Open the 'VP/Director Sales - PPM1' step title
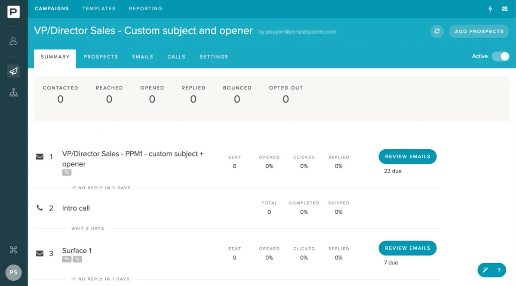Image resolution: width=516 pixels, height=286 pixels. pos(133,159)
